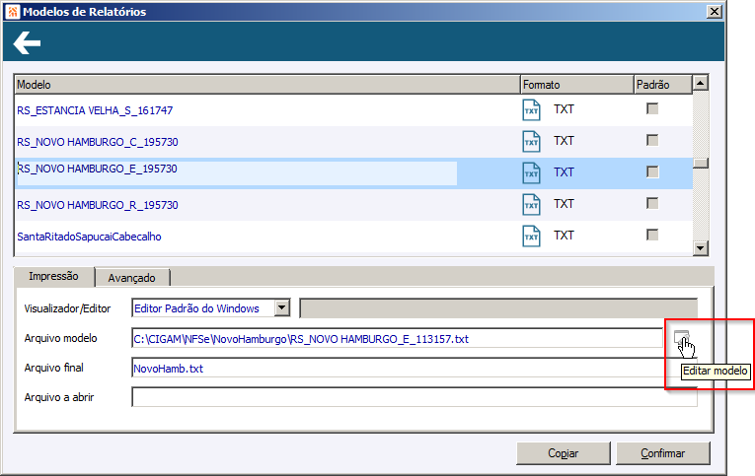Select row SantaRitadoSapucaiCabecalho
This screenshot has height=476, width=755.
coord(353,237)
